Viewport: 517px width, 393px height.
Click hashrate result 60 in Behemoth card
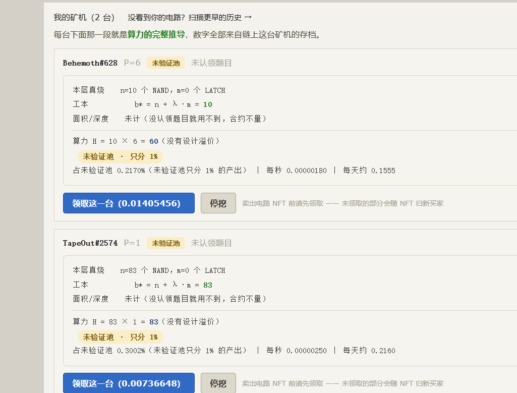(154, 141)
